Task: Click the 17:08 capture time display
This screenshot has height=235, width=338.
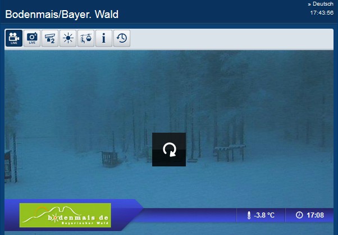Action: [315, 215]
